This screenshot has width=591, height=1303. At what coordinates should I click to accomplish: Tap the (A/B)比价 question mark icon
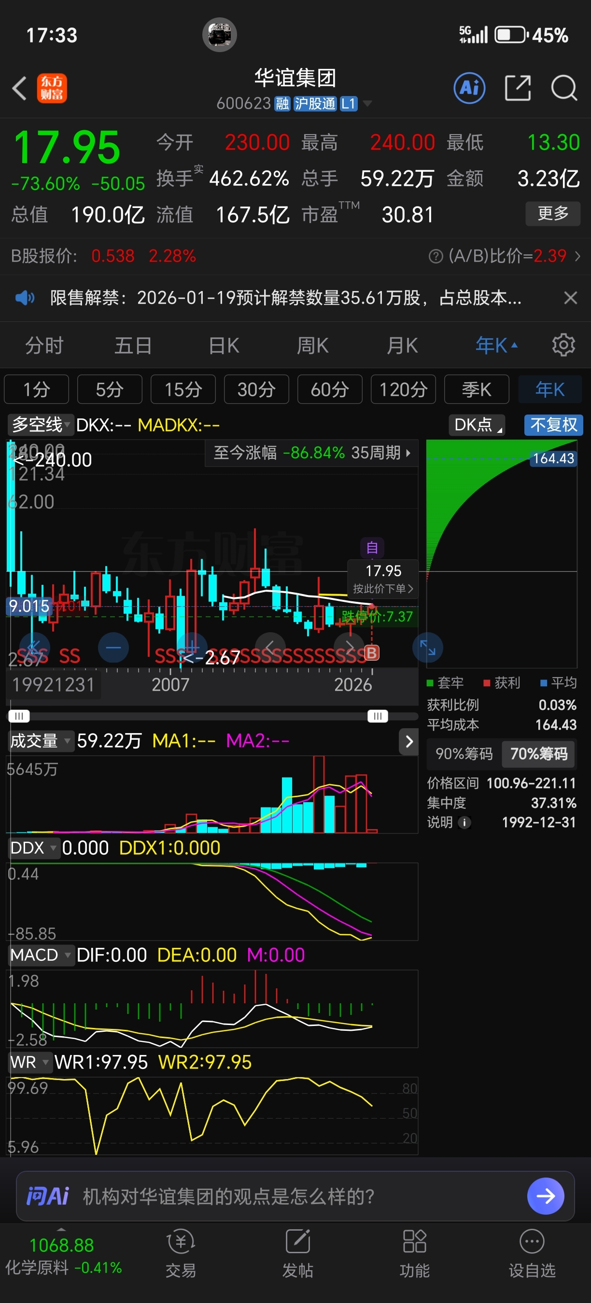tap(436, 256)
